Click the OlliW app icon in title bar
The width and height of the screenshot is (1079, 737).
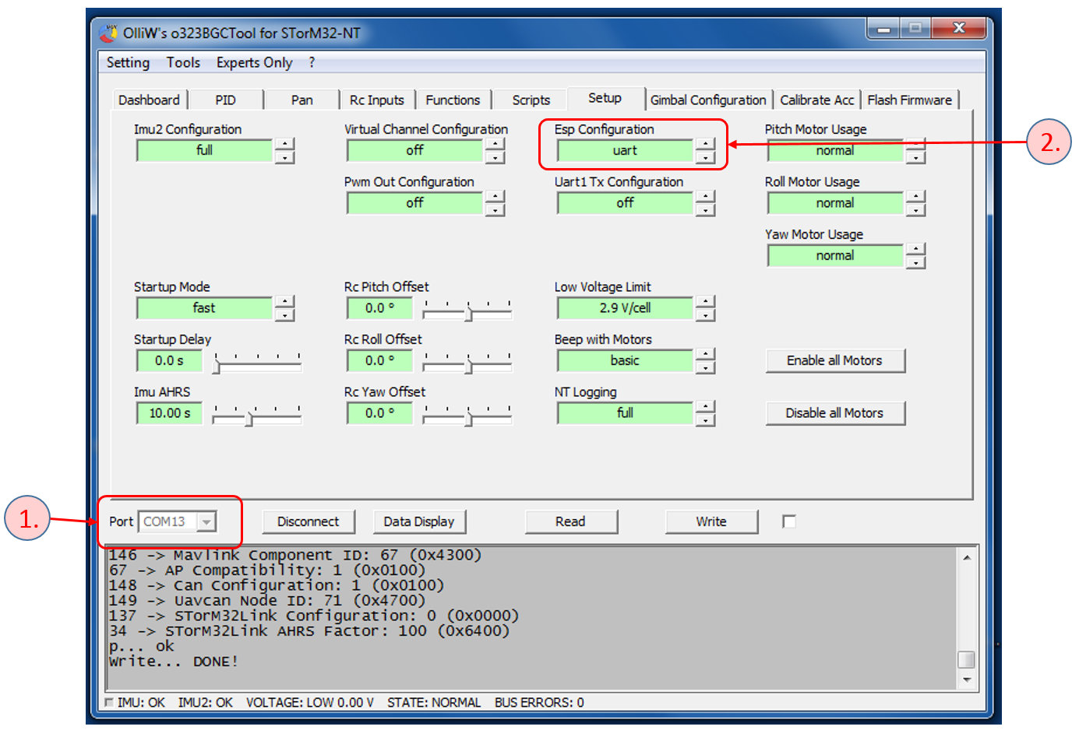(x=108, y=33)
